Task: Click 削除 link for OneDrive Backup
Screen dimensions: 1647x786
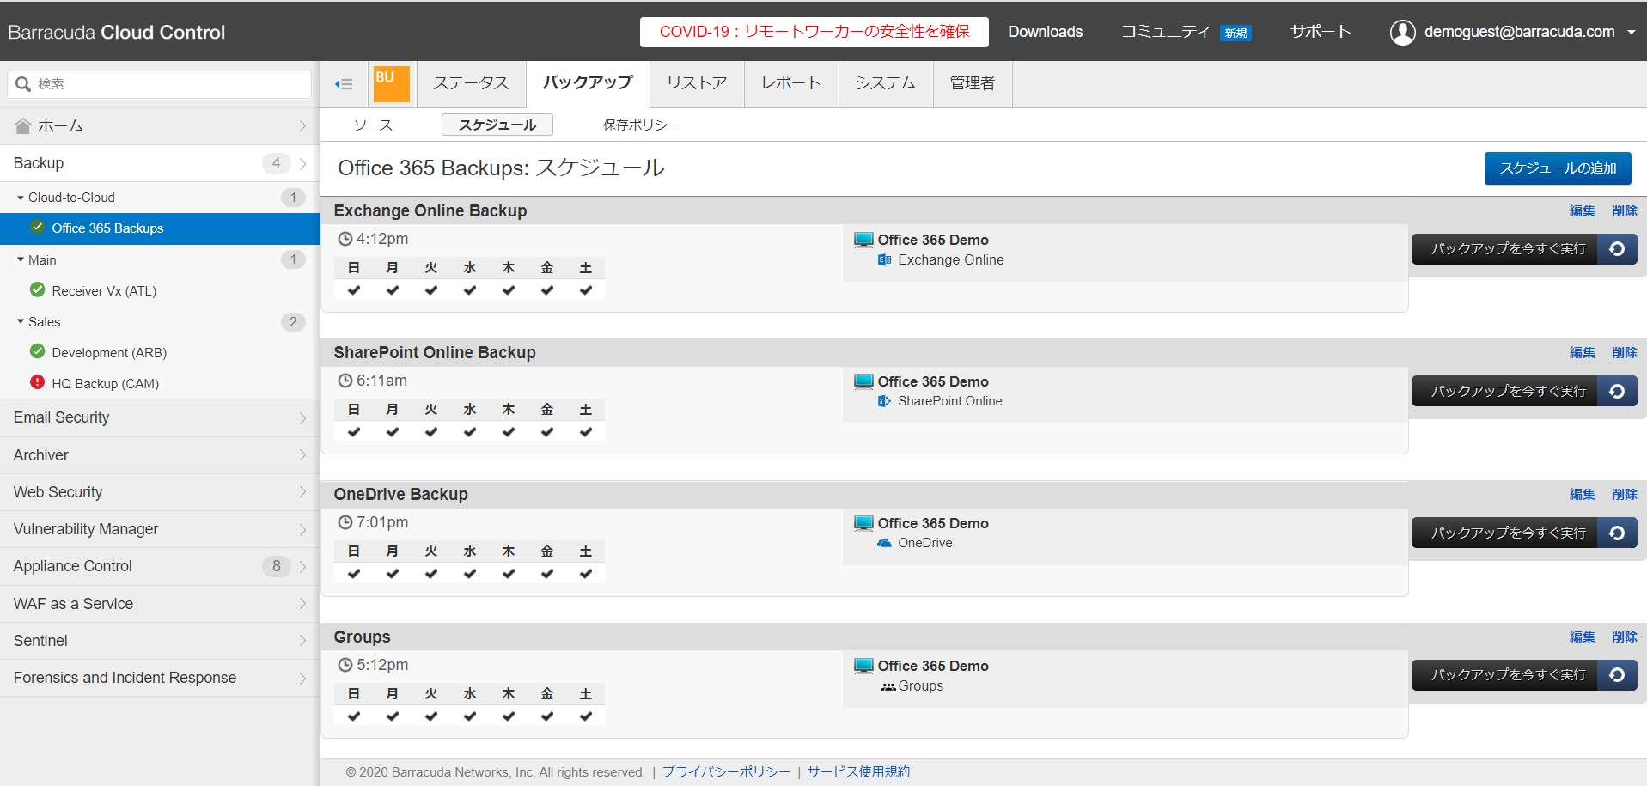Action: (1624, 495)
